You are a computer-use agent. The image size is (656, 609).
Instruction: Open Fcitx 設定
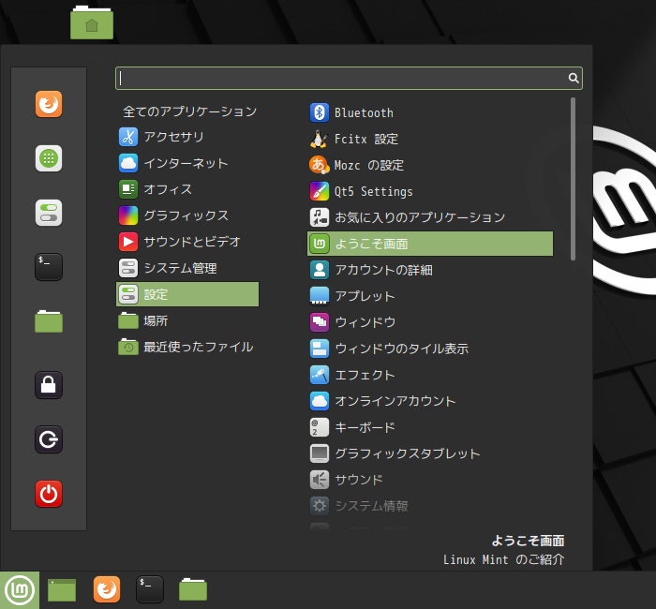(x=430, y=139)
